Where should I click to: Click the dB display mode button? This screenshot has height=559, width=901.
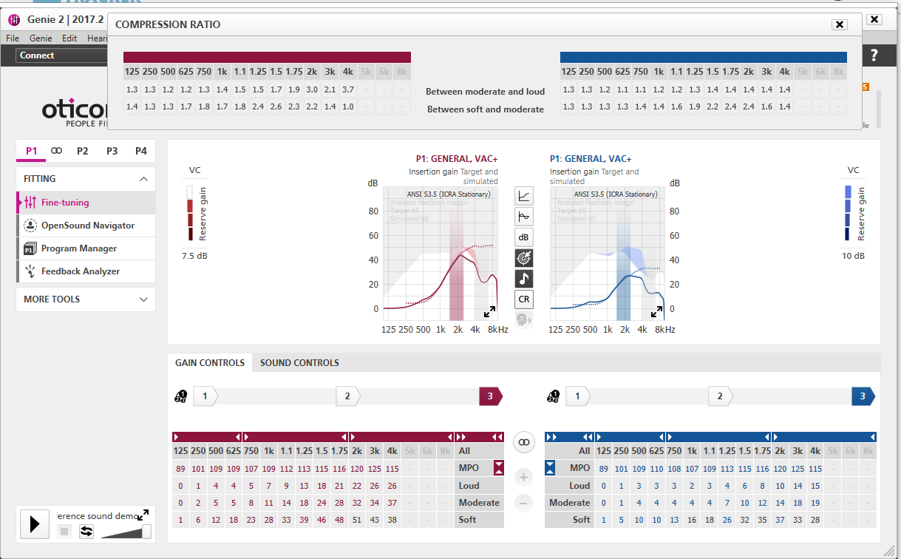(524, 237)
